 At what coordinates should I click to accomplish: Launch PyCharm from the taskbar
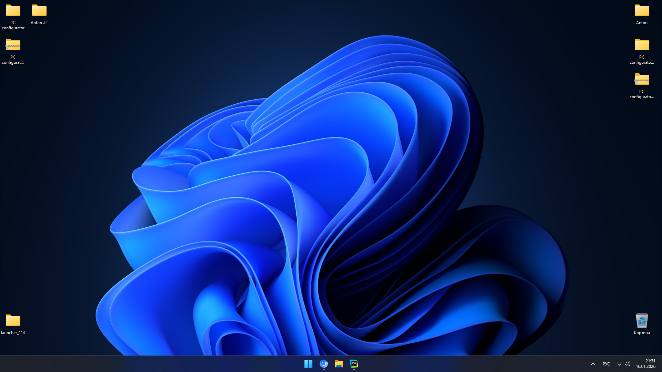[x=354, y=364]
